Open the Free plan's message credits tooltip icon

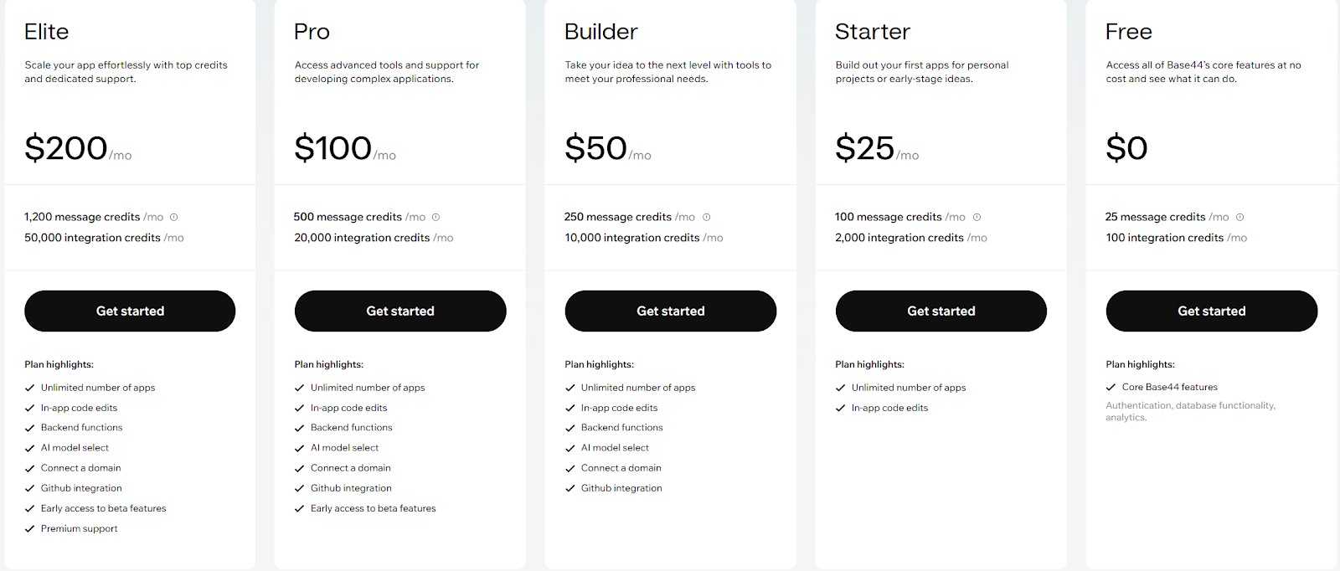(x=1239, y=217)
